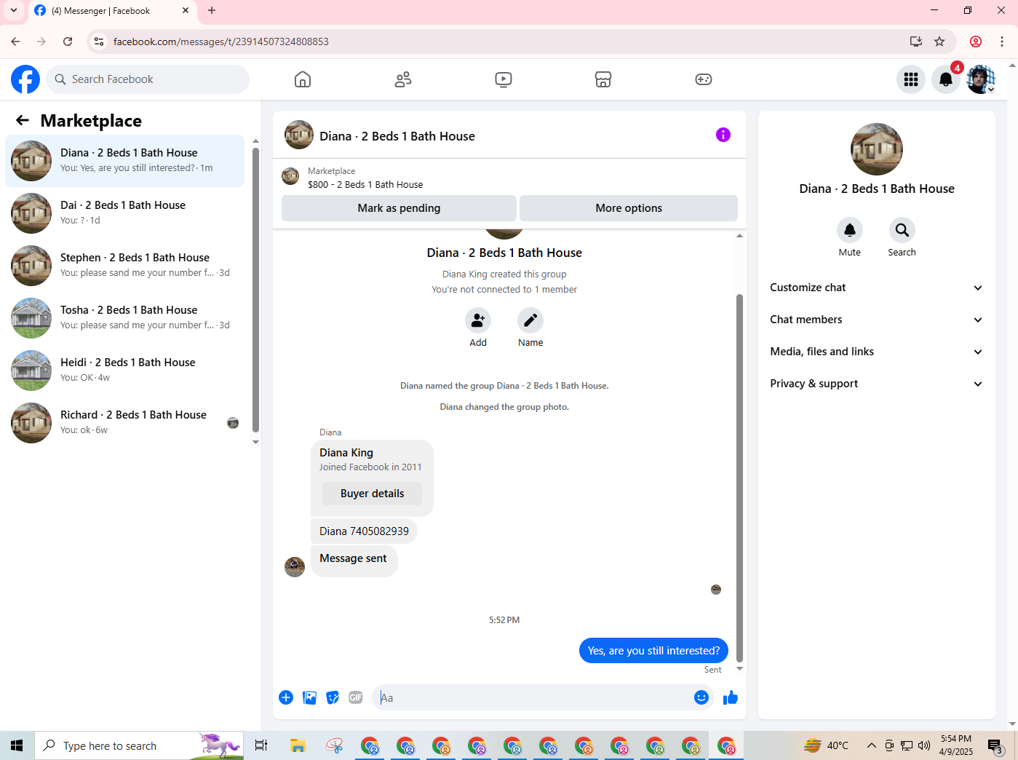Open the Windows notification center
This screenshot has width=1018, height=760.
pos(995,745)
